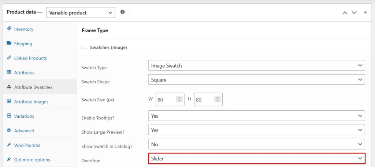Change the Enable Tooltips selection
Image resolution: width=375 pixels, height=167 pixels.
point(256,116)
